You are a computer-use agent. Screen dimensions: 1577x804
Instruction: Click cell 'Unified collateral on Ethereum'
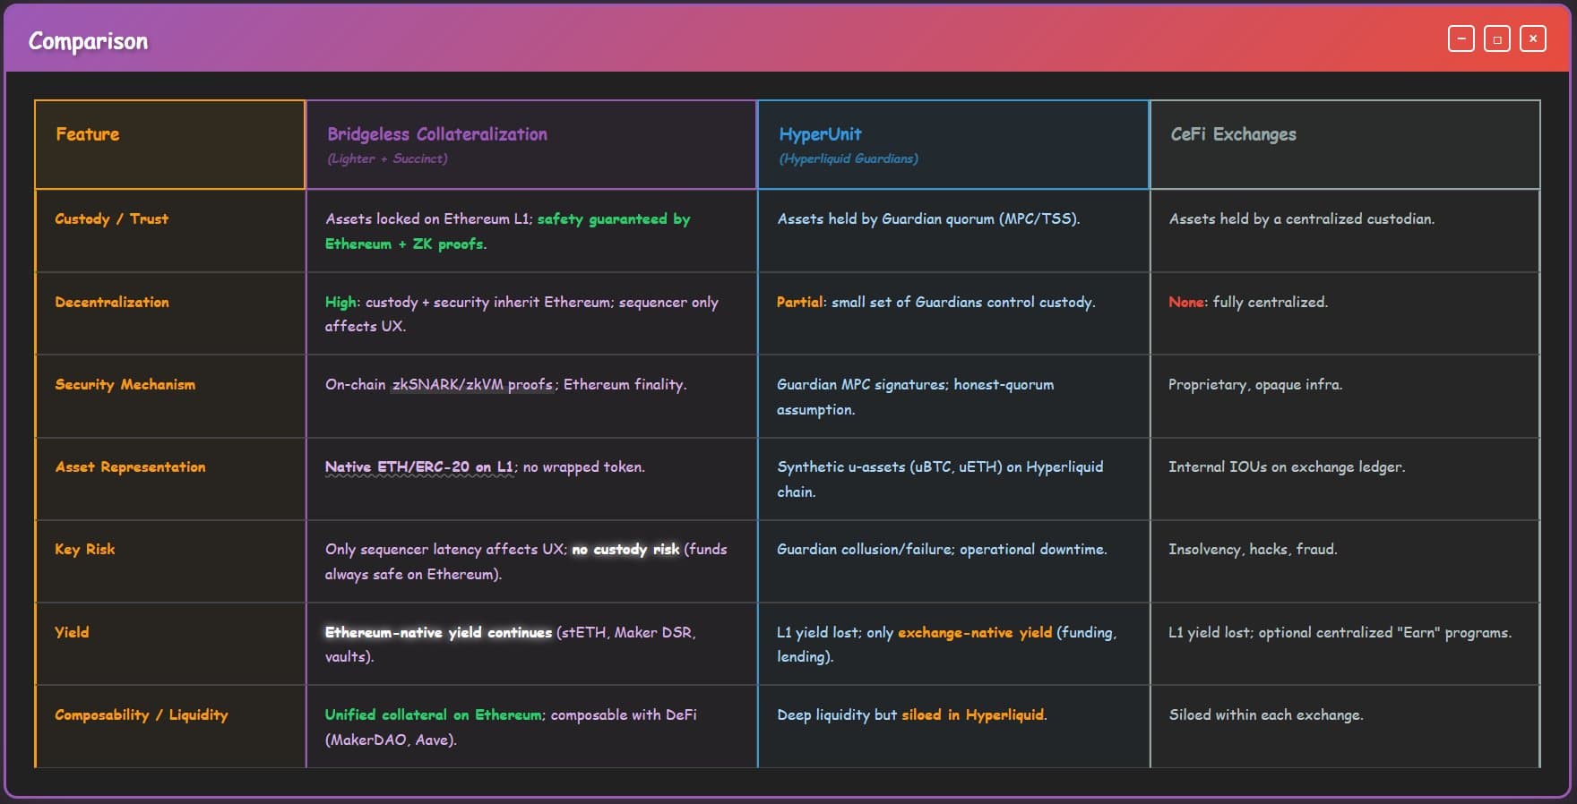coord(531,726)
